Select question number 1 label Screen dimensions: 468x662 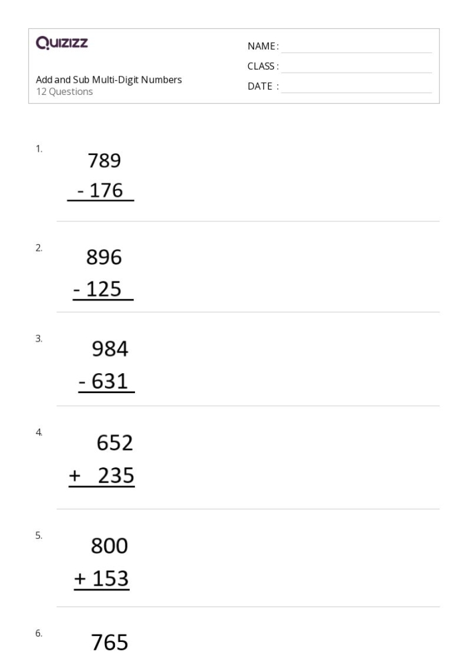(39, 149)
